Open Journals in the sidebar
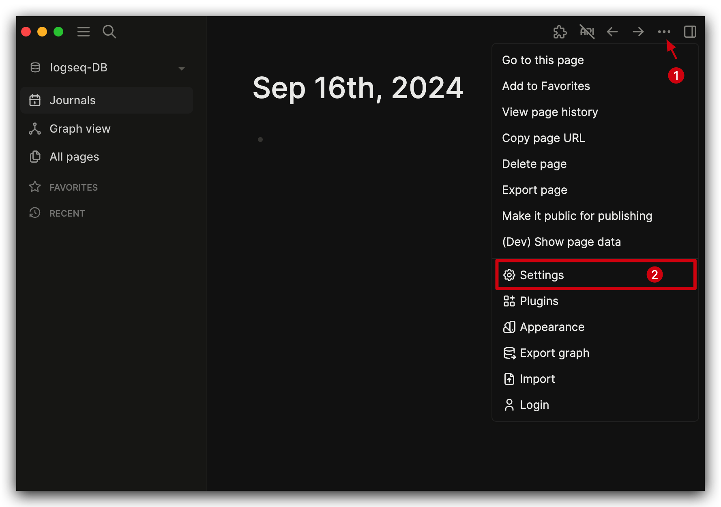The image size is (721, 507). click(x=73, y=100)
